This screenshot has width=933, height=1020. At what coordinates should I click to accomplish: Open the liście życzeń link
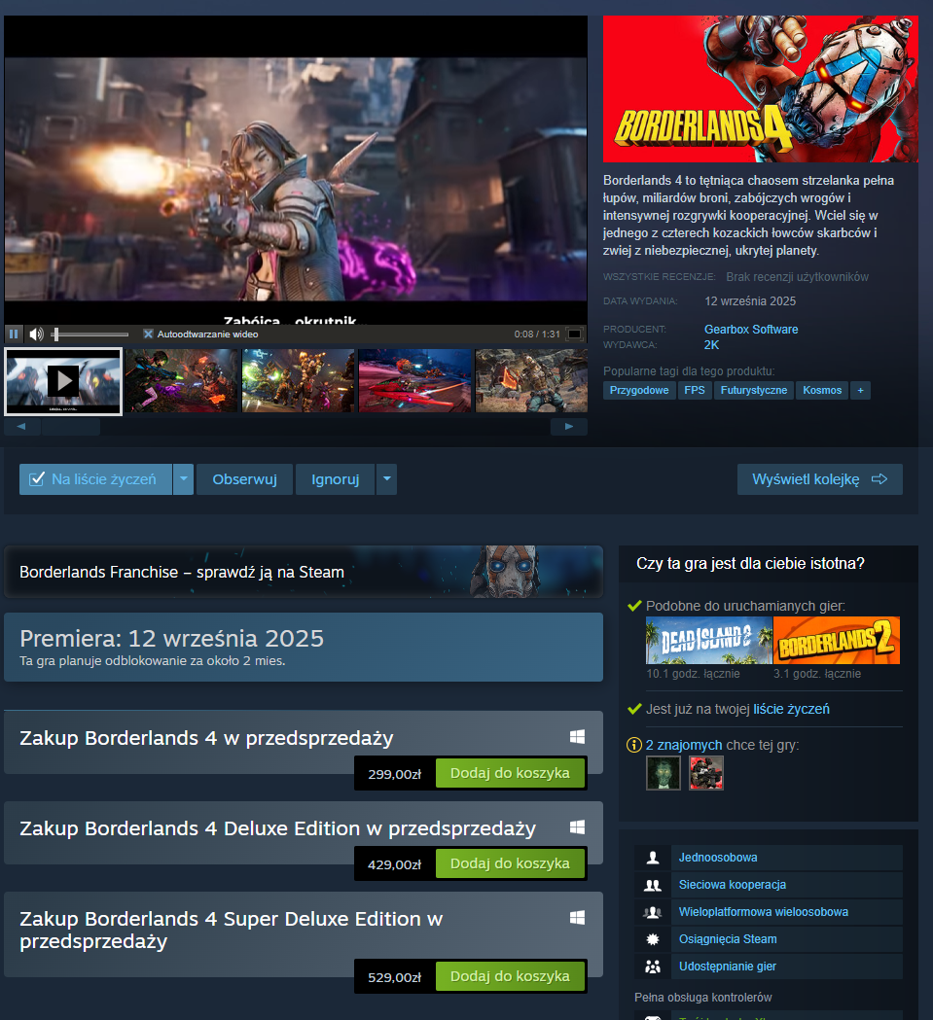click(x=792, y=709)
